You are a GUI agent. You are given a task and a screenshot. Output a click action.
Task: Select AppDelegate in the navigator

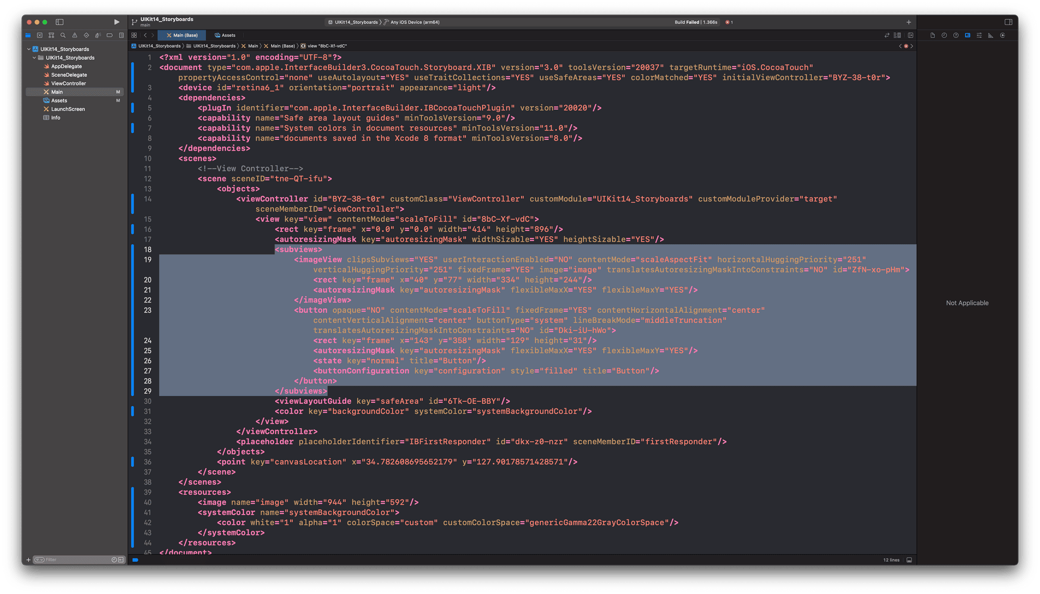(66, 66)
